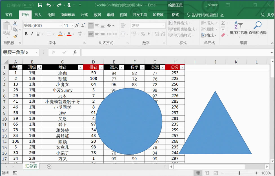The width and height of the screenshot is (275, 176).
Task: Open the Fill Color bucket icon
Action: (x=60, y=34)
